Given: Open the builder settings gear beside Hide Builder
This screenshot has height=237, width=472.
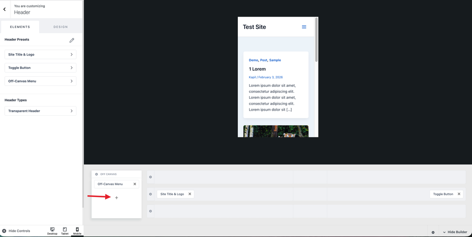Looking at the screenshot, I should click(433, 232).
